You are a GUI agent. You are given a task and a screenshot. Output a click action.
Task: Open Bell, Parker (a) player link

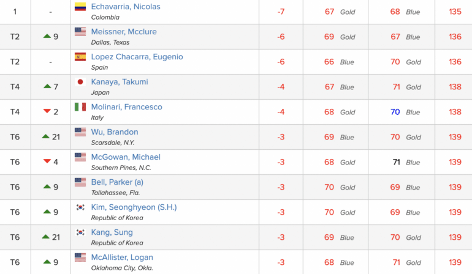[x=117, y=182]
